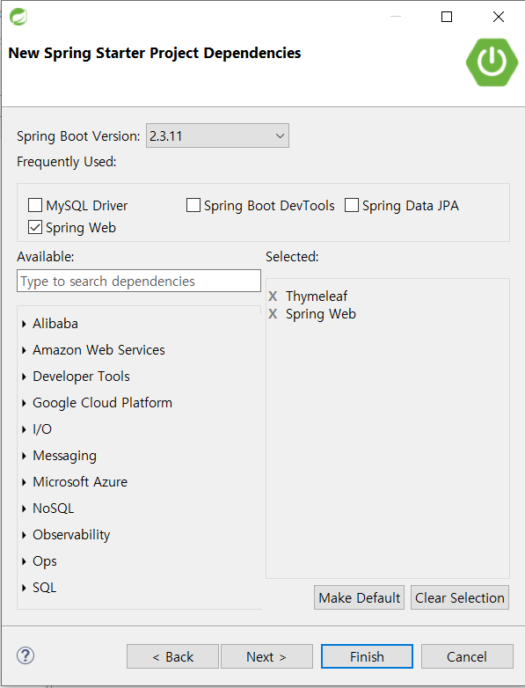Click the Make Default button
Image resolution: width=525 pixels, height=688 pixels.
(x=359, y=597)
